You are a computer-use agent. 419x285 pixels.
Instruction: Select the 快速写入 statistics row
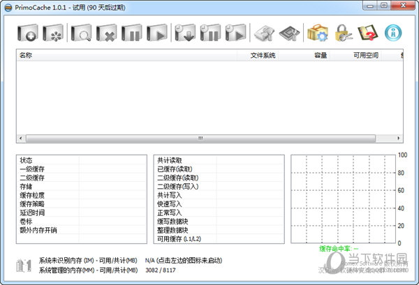click(219, 204)
